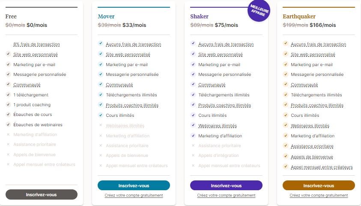The width and height of the screenshot is (361, 206).
Task: Click checkmark beside Free's Ébauches de webinaires
Action: coord(8,125)
